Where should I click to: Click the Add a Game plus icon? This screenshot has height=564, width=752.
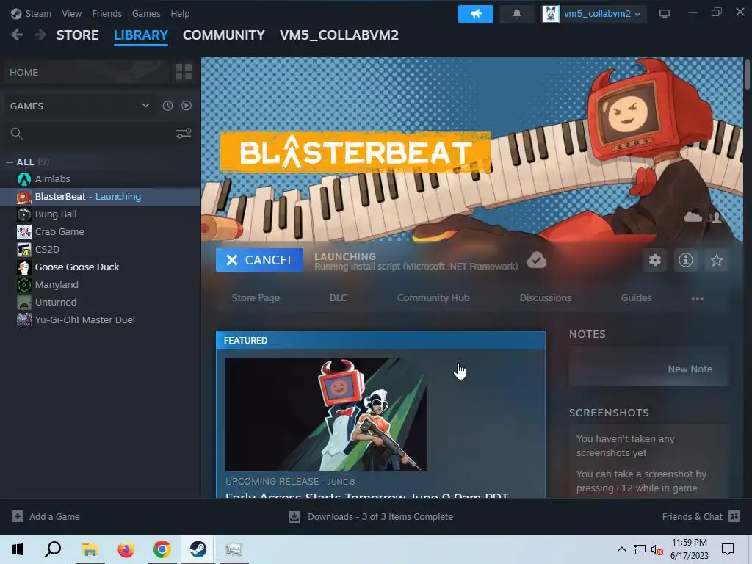[x=18, y=516]
